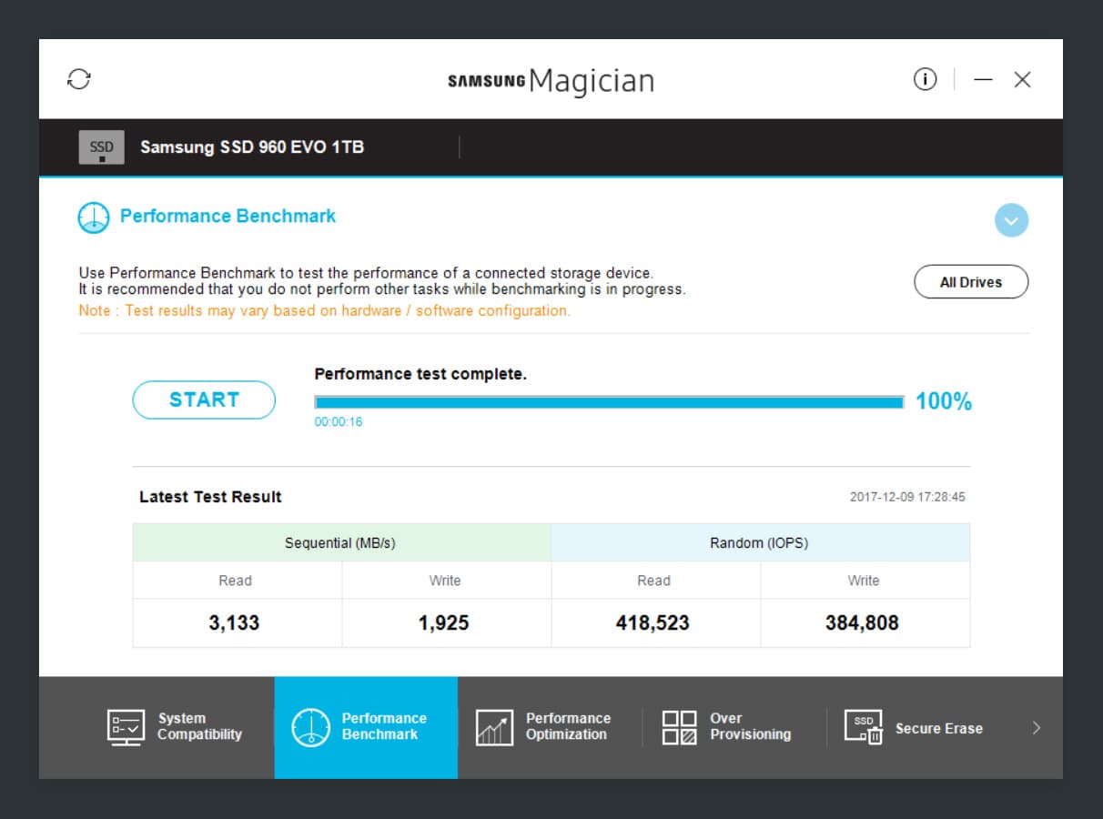Click the random read value 418,523

coord(653,623)
